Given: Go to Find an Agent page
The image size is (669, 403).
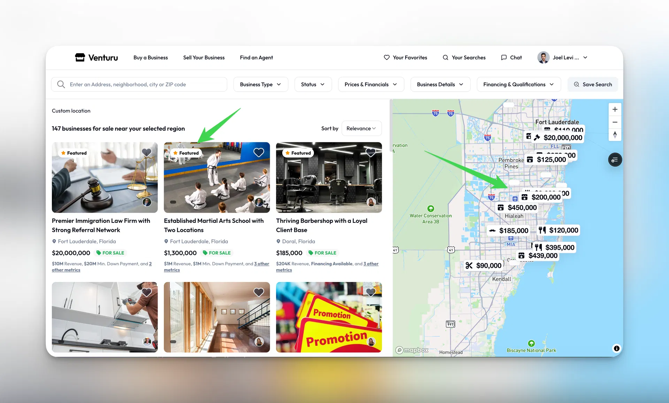Looking at the screenshot, I should (256, 58).
